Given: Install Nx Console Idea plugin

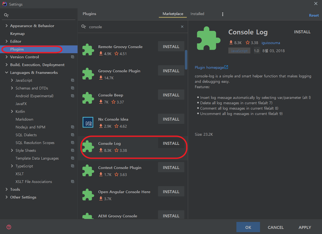Looking at the screenshot, I should click(x=171, y=119).
